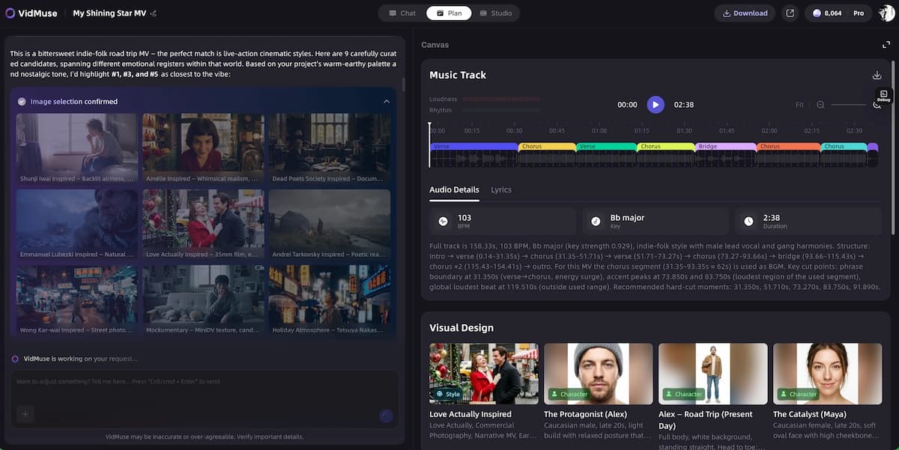This screenshot has height=450, width=899.
Task: Open the share/external link icon
Action: (x=790, y=13)
